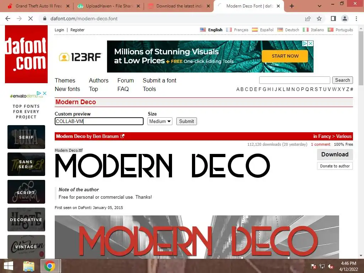The width and height of the screenshot is (364, 273).
Task: Close the envato elements sidebar ad
Action: [x=44, y=93]
